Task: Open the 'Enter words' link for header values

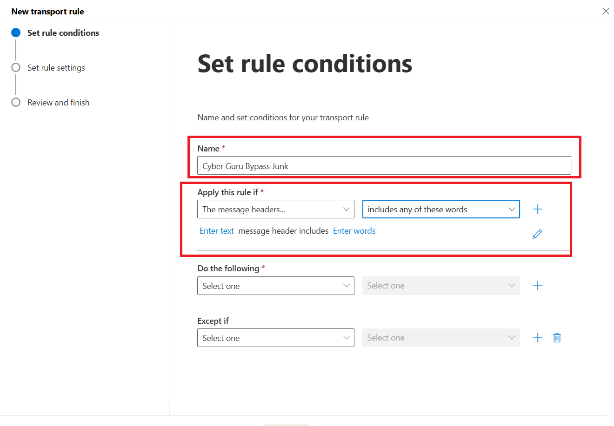Action: (x=354, y=231)
